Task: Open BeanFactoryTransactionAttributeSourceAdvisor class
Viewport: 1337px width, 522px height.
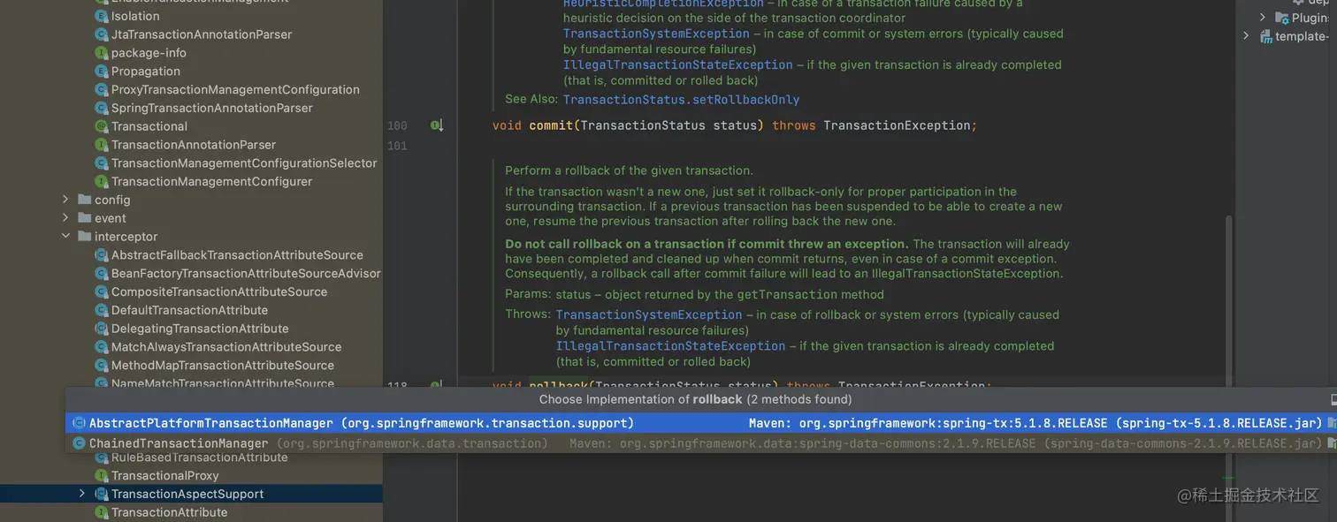Action: click(246, 274)
